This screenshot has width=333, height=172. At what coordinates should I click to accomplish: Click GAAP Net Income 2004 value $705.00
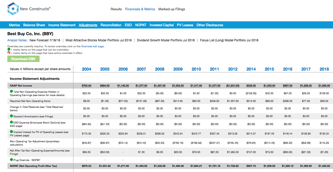[x=87, y=86]
